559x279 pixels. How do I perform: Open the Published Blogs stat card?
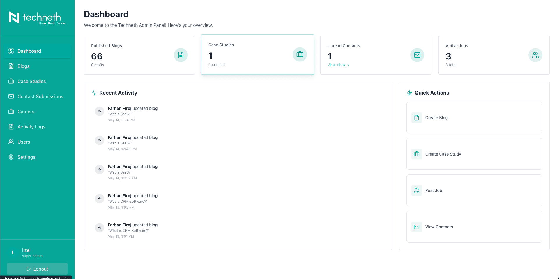tap(139, 55)
